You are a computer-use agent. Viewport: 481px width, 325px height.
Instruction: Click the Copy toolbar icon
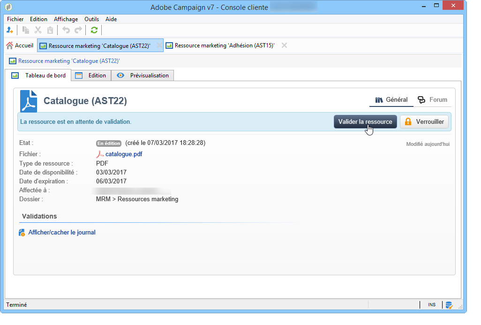click(26, 30)
